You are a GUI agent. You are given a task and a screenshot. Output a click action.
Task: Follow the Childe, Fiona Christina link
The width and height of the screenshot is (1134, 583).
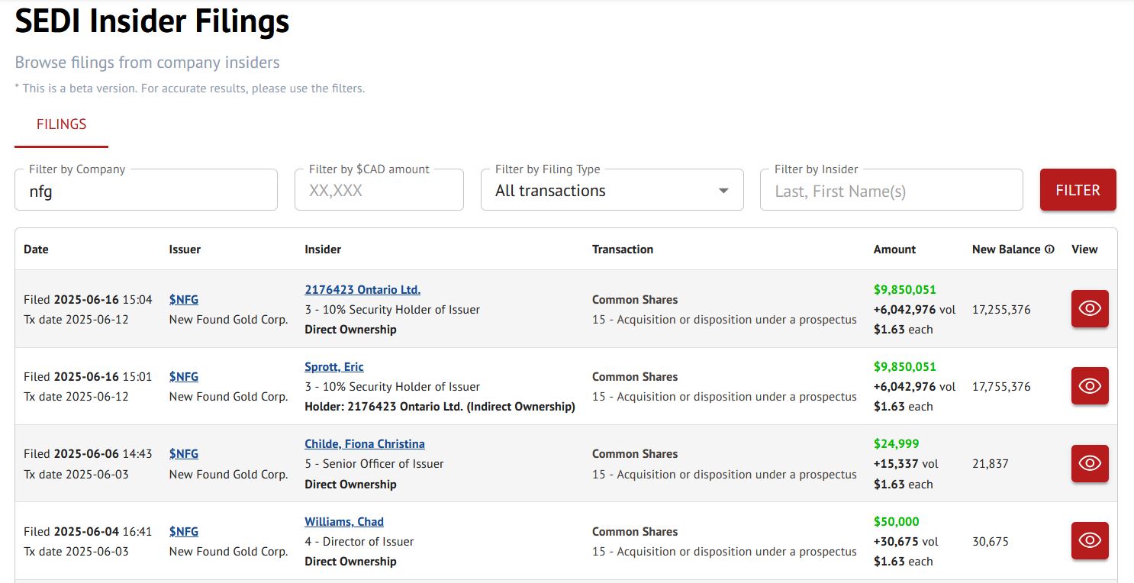(365, 444)
